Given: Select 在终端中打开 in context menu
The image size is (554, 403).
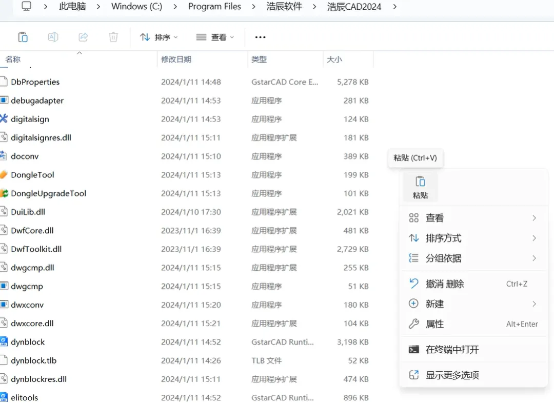Looking at the screenshot, I should (473, 350).
